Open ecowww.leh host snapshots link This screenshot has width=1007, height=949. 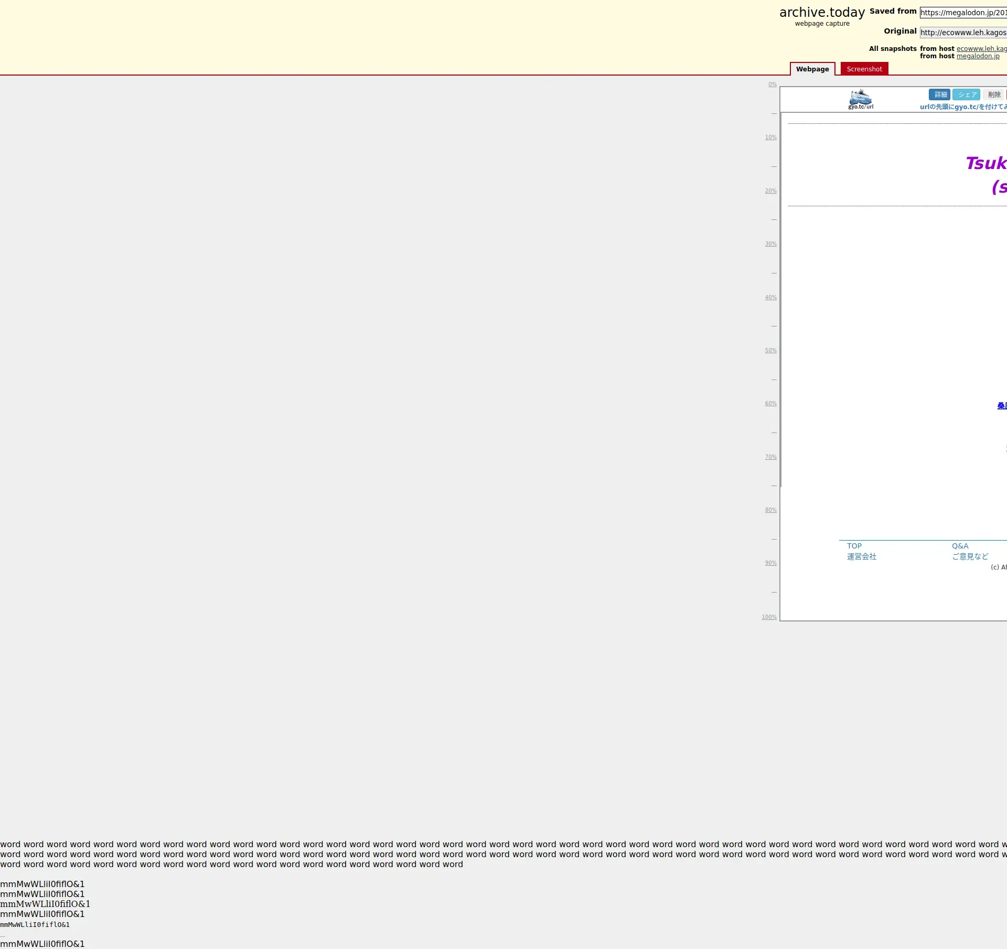coord(981,49)
